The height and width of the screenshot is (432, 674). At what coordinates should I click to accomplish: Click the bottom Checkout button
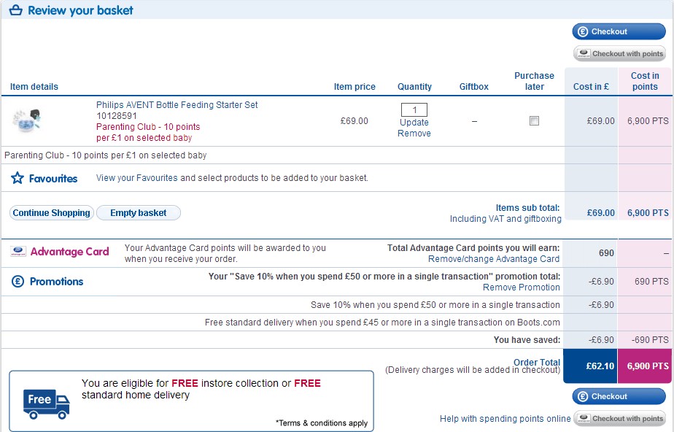(x=619, y=396)
